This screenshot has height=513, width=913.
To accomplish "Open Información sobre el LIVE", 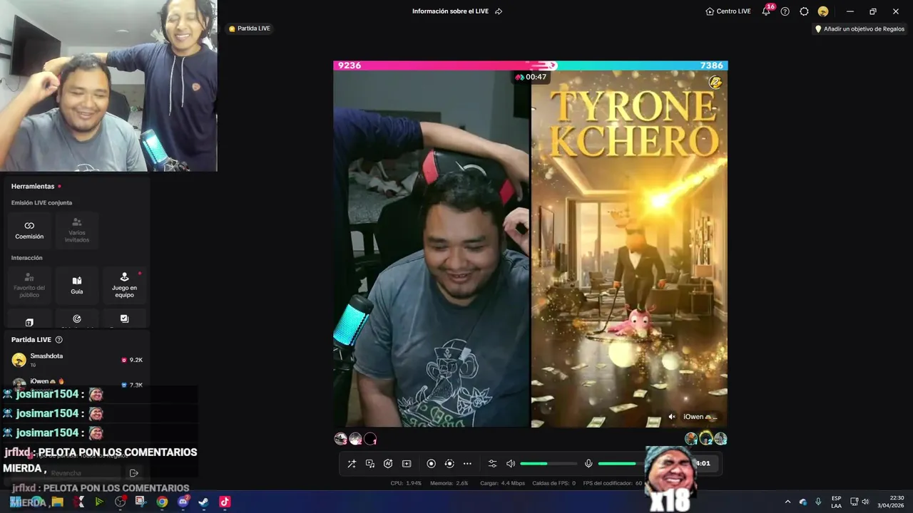I will click(450, 11).
